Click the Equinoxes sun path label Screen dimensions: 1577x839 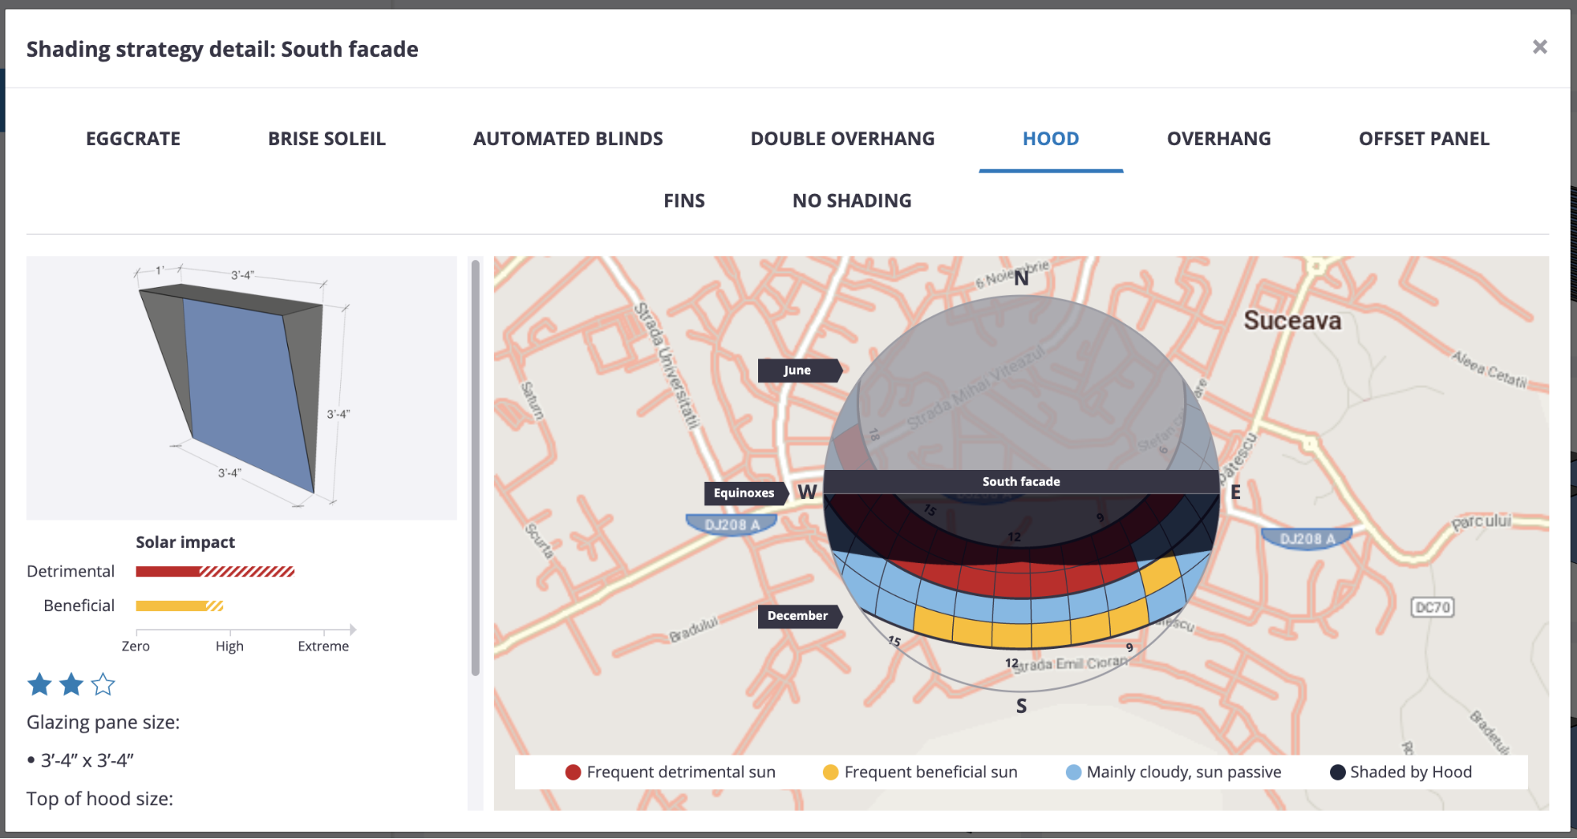click(x=746, y=494)
